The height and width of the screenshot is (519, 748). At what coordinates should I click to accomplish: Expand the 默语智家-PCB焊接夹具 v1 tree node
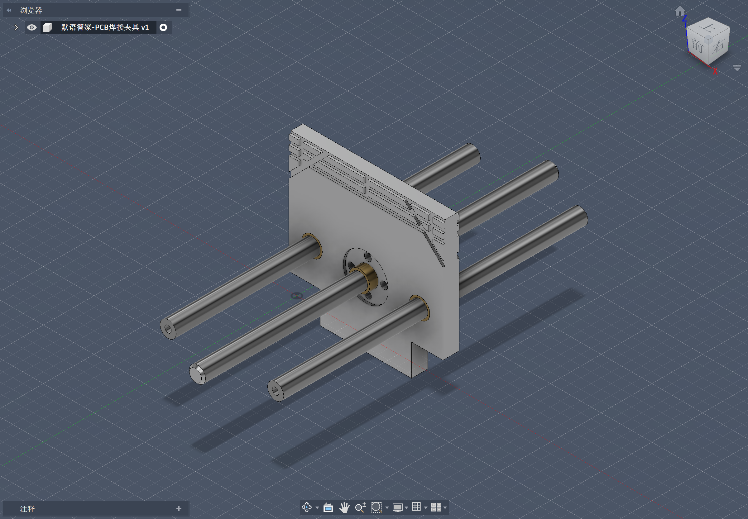(16, 27)
